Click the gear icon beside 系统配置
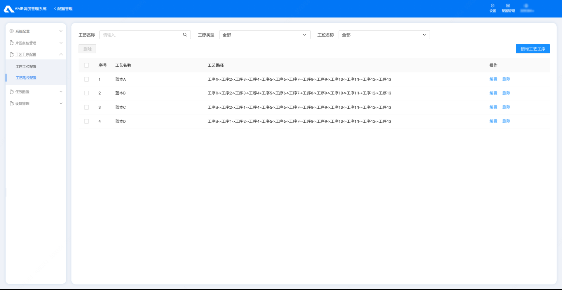This screenshot has height=290, width=562. click(12, 31)
